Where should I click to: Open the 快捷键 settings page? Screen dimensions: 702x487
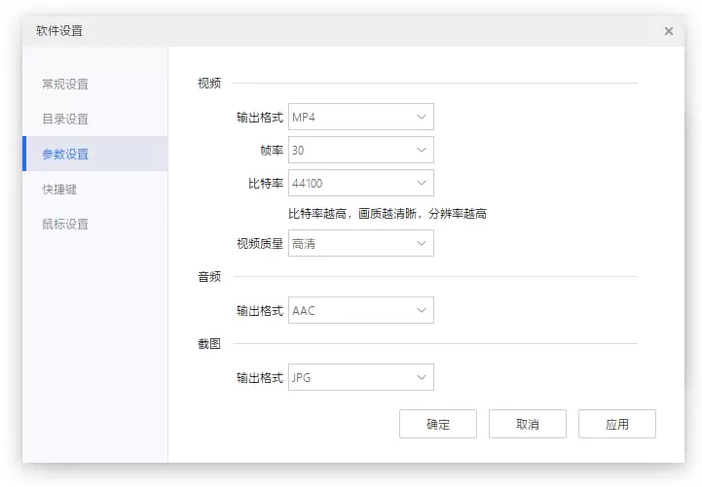pos(59,189)
